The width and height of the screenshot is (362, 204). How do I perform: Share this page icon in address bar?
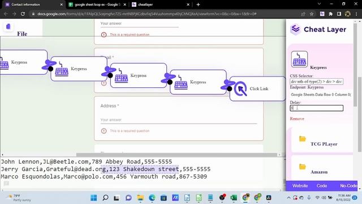pos(303,14)
